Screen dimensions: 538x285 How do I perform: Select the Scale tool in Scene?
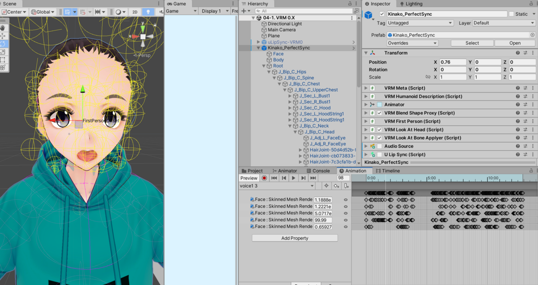[x=3, y=52]
